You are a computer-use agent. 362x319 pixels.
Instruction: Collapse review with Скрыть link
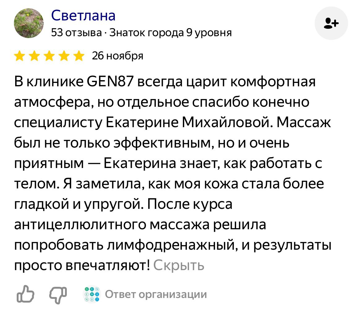coord(179,265)
